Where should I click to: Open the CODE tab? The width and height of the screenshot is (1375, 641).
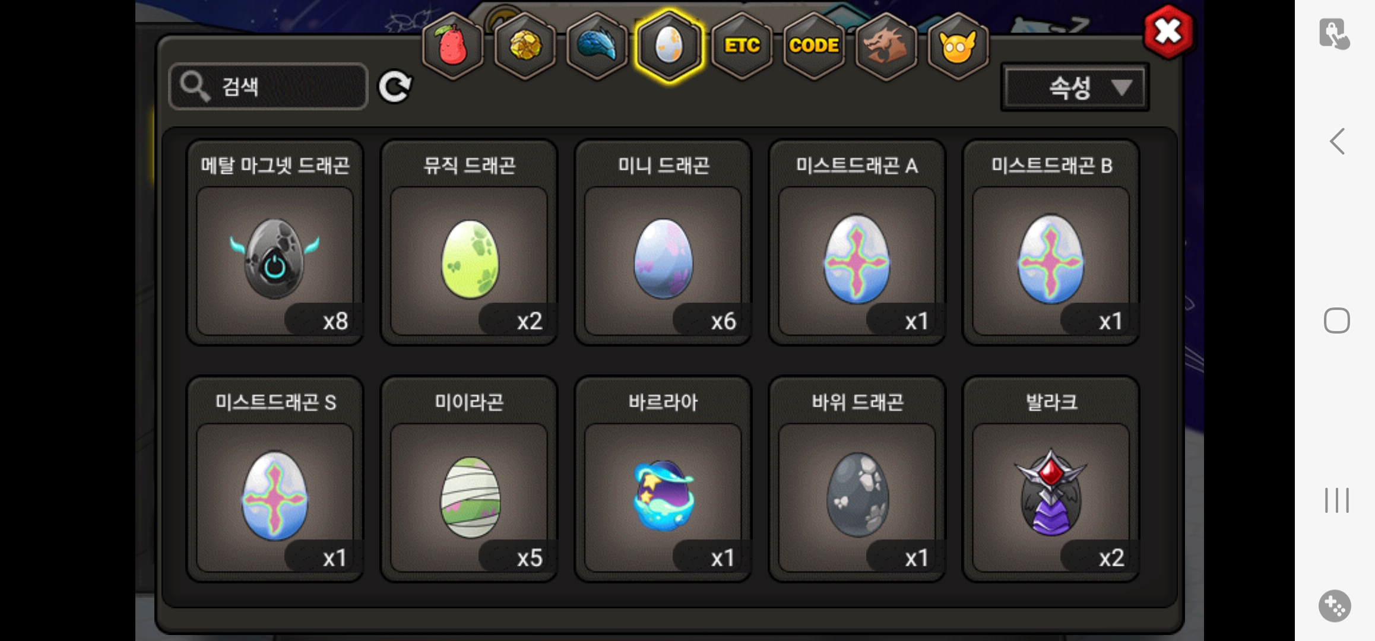[814, 46]
